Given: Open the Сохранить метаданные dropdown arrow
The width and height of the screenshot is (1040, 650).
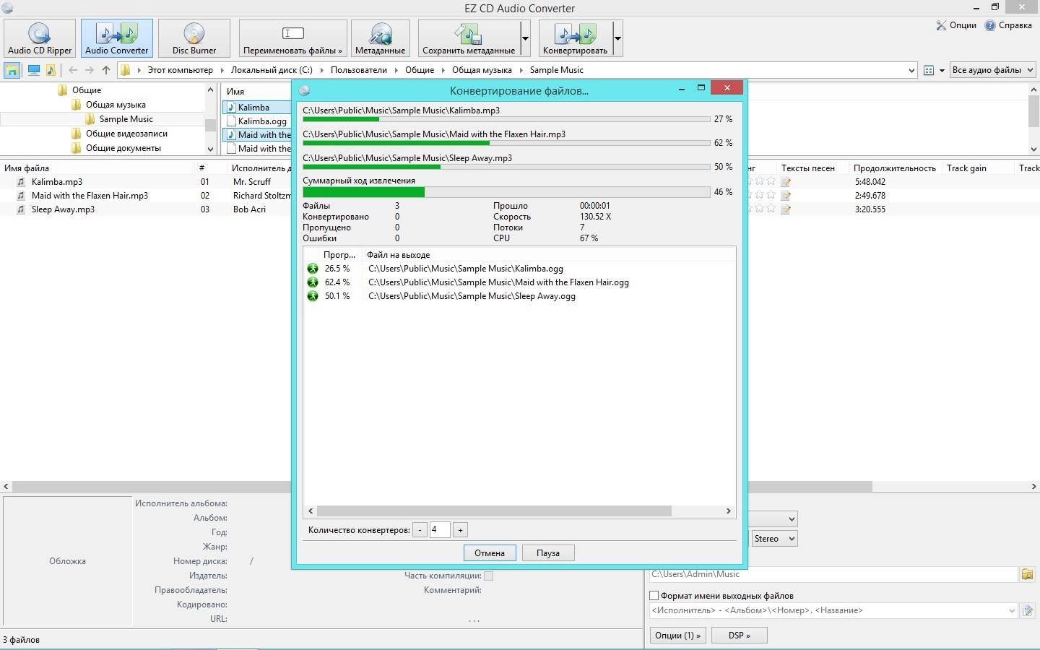Looking at the screenshot, I should pos(525,38).
